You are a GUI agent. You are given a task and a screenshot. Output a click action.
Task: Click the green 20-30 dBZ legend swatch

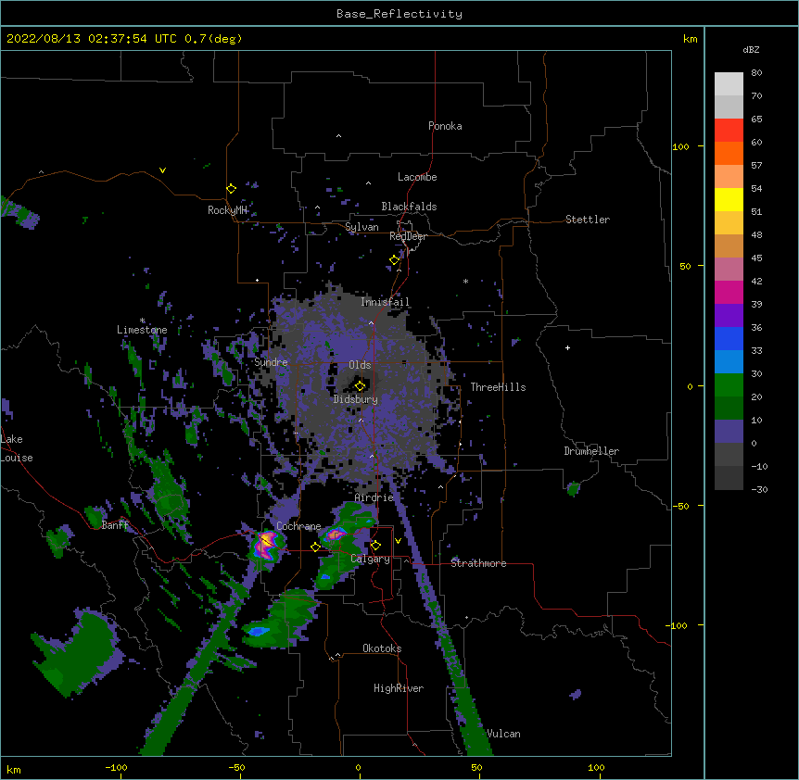point(729,385)
